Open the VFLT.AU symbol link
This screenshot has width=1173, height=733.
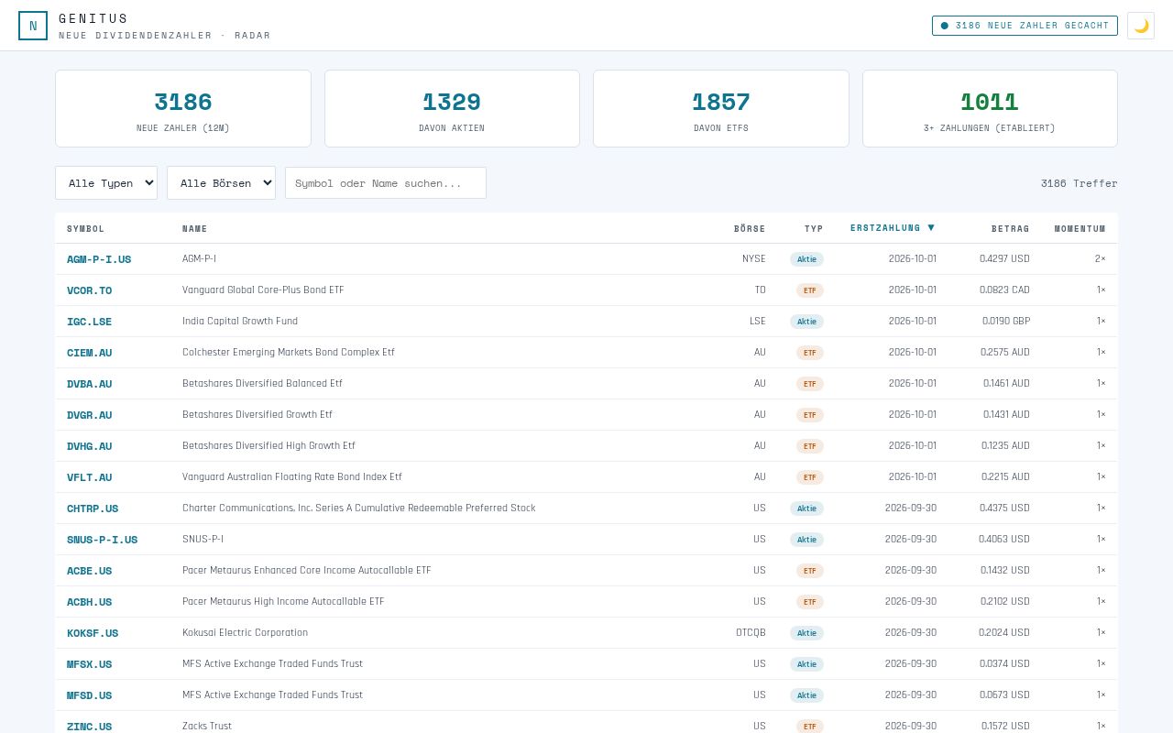[x=90, y=477]
